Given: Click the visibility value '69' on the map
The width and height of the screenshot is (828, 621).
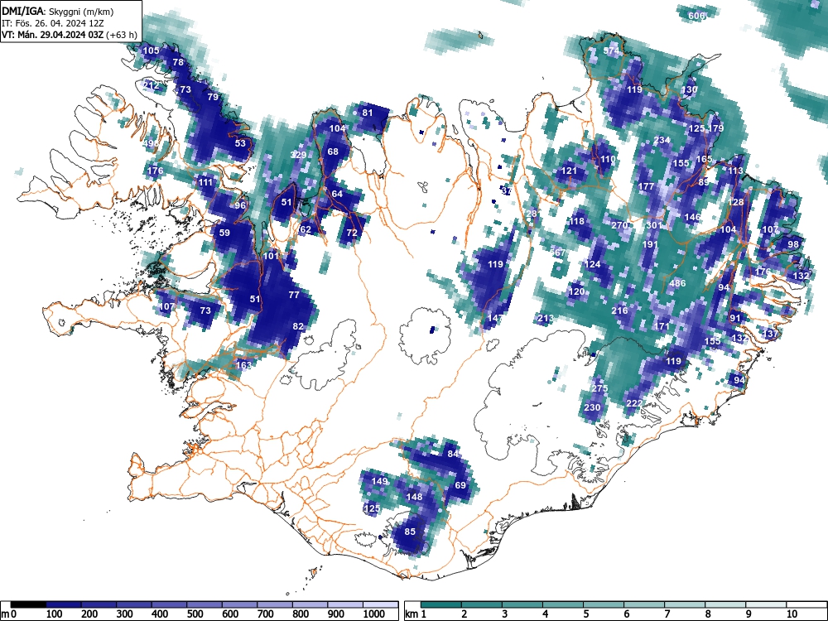Looking at the screenshot, I should pos(460,485).
